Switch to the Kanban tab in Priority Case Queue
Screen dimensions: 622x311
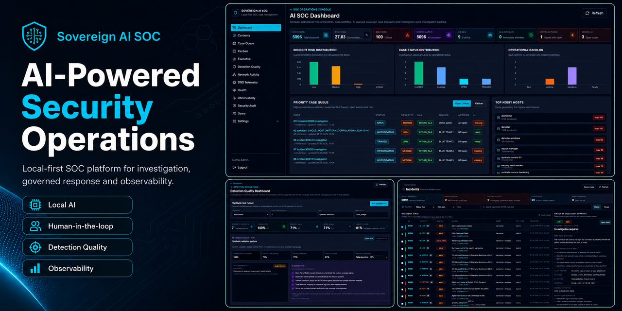(479, 103)
